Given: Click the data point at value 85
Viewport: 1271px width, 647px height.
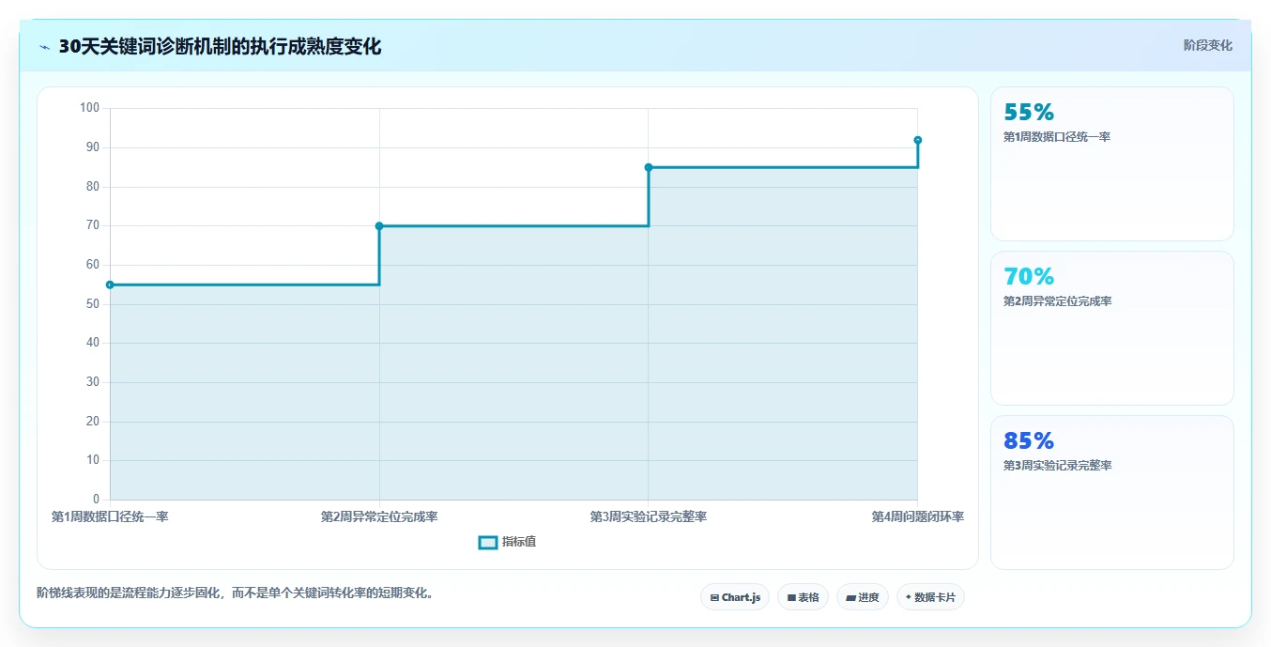Looking at the screenshot, I should [649, 167].
